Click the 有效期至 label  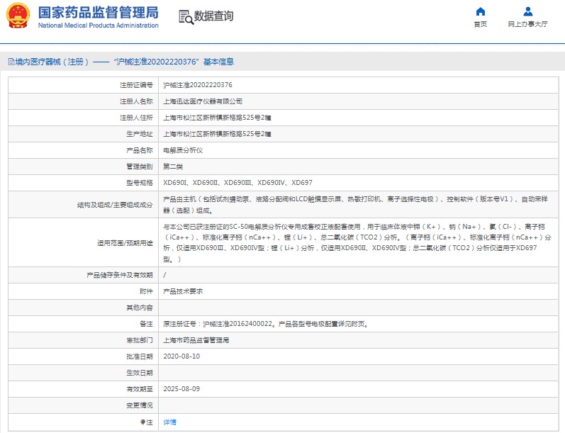coord(140,389)
